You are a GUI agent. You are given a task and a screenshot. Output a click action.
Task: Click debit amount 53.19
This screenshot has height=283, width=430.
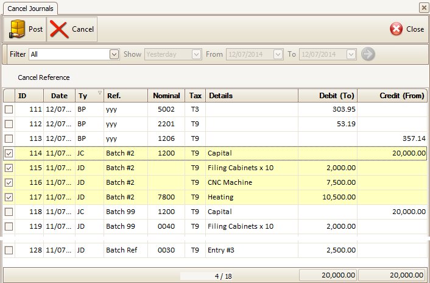346,124
